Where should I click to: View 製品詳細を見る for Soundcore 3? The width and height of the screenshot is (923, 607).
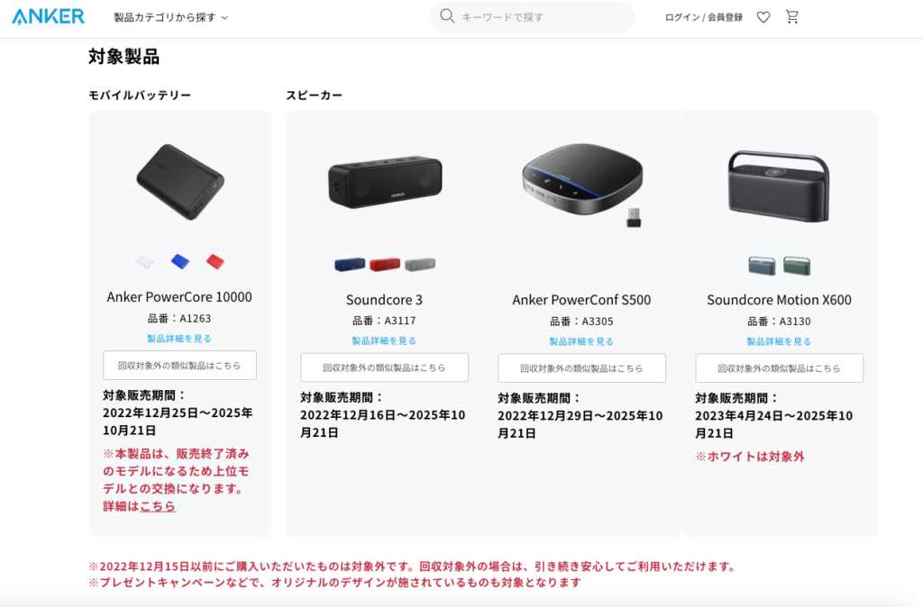click(384, 340)
